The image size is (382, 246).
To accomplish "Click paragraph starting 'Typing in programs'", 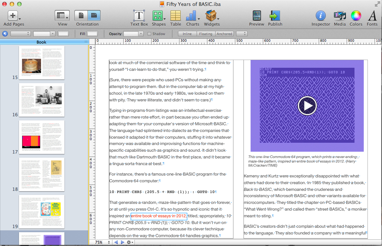I will point(170,137).
